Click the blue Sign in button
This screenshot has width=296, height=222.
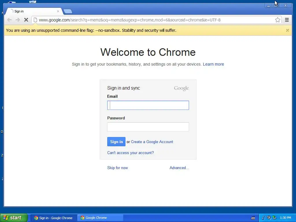coord(116,142)
